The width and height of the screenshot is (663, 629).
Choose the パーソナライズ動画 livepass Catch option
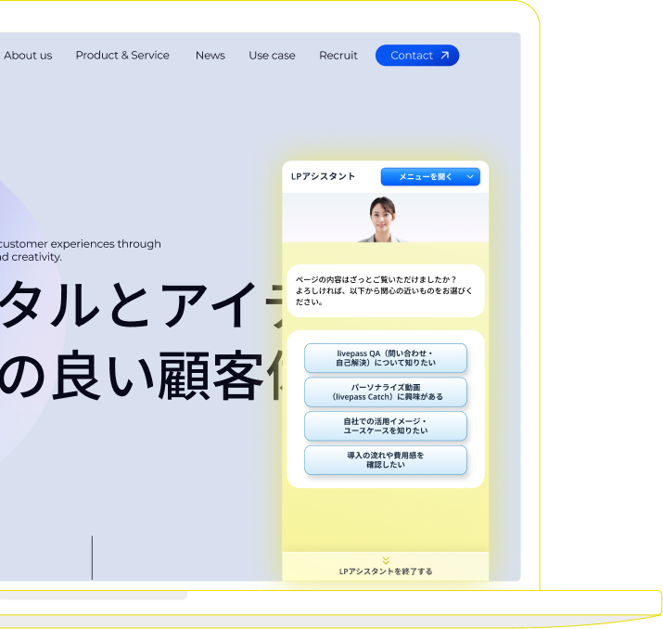385,392
